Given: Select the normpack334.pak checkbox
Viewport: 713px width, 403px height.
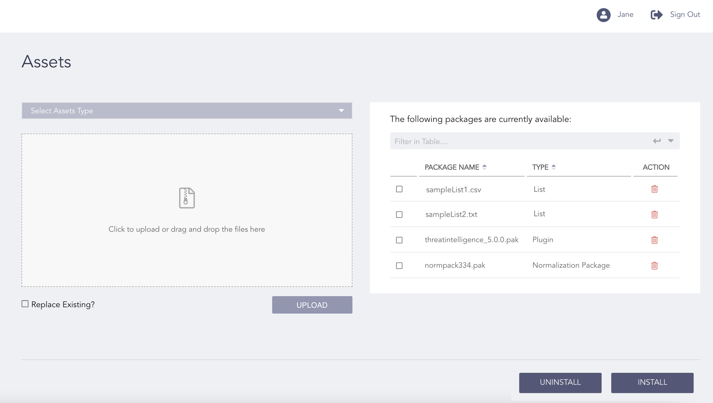Looking at the screenshot, I should (399, 266).
